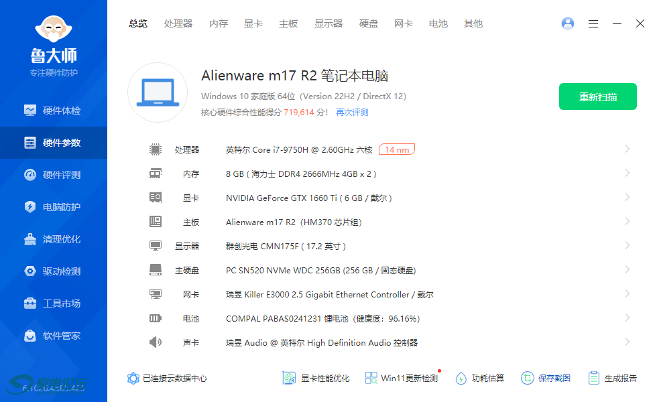This screenshot has height=402, width=657.
Task: Expand 处理器 row details arrow
Action: (x=628, y=149)
